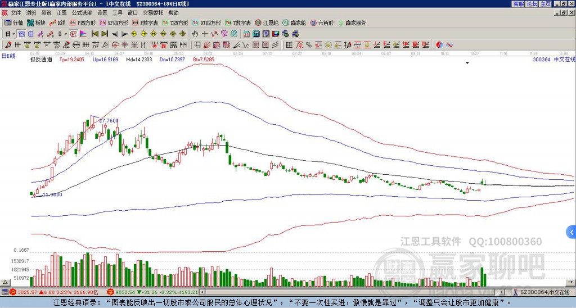Click the 300364 中文在线 stock label
This screenshot has height=308, width=576.
554,60
